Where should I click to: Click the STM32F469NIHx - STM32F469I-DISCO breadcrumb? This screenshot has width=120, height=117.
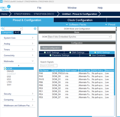(x=34, y=14)
